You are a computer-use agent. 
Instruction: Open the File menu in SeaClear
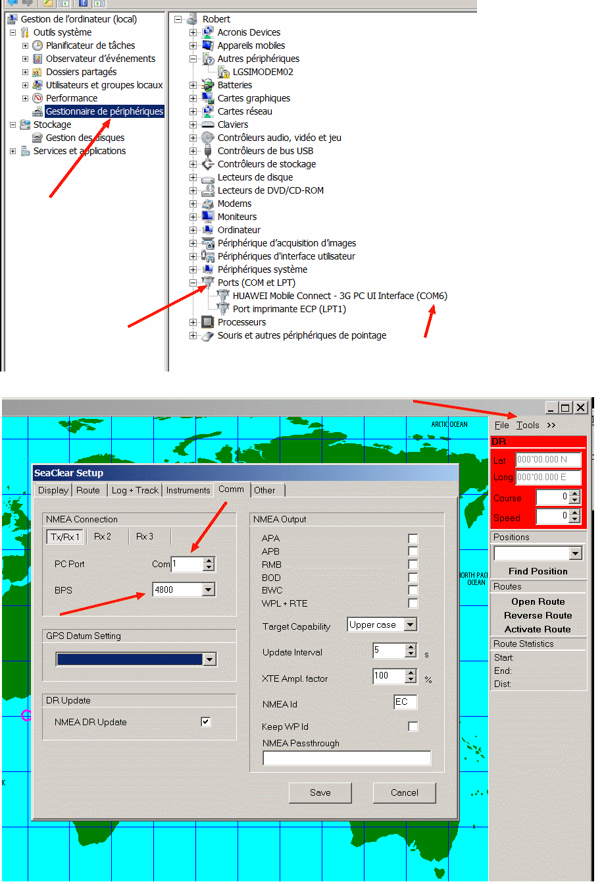(x=502, y=425)
